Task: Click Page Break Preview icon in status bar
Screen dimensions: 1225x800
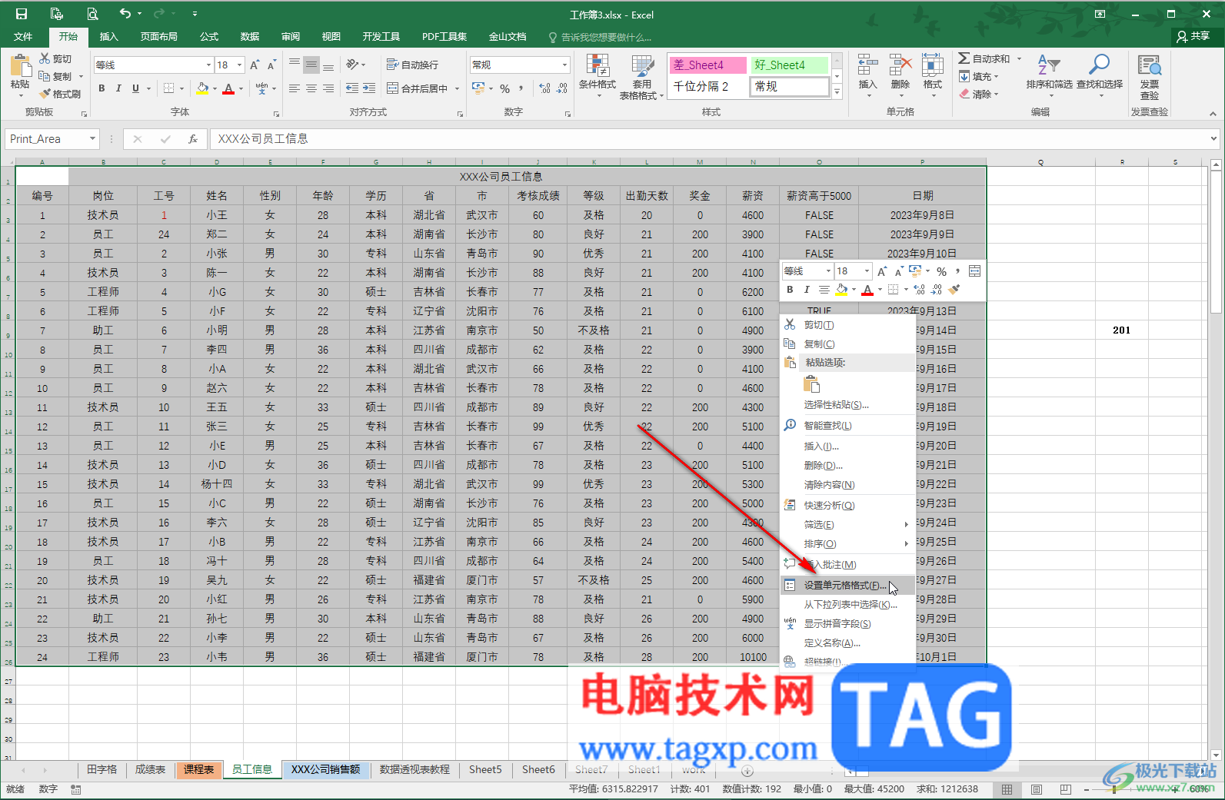Action: coord(1065,789)
